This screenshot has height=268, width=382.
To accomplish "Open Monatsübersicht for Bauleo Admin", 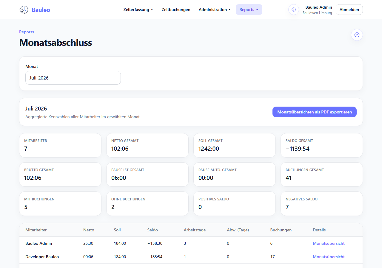I will 329,243.
